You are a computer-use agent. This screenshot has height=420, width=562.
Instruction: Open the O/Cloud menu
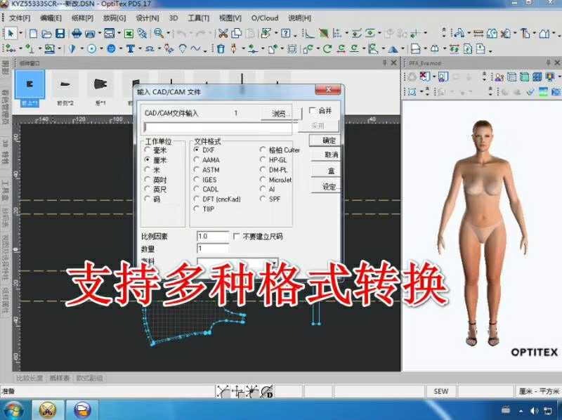(265, 18)
